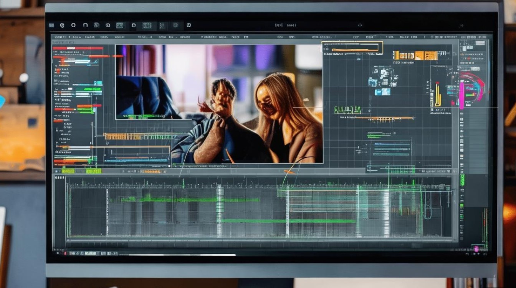
Task: Toggle the second highlighted toolbar button with bars
Action: tap(147, 25)
